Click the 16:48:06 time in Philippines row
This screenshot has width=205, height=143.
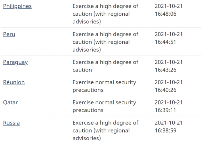(166, 14)
